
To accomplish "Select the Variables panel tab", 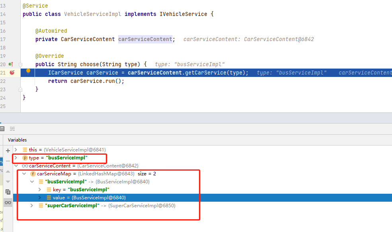I will 17,140.
